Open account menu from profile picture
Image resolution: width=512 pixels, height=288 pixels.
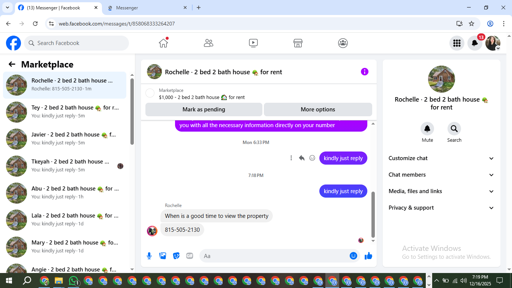493,43
